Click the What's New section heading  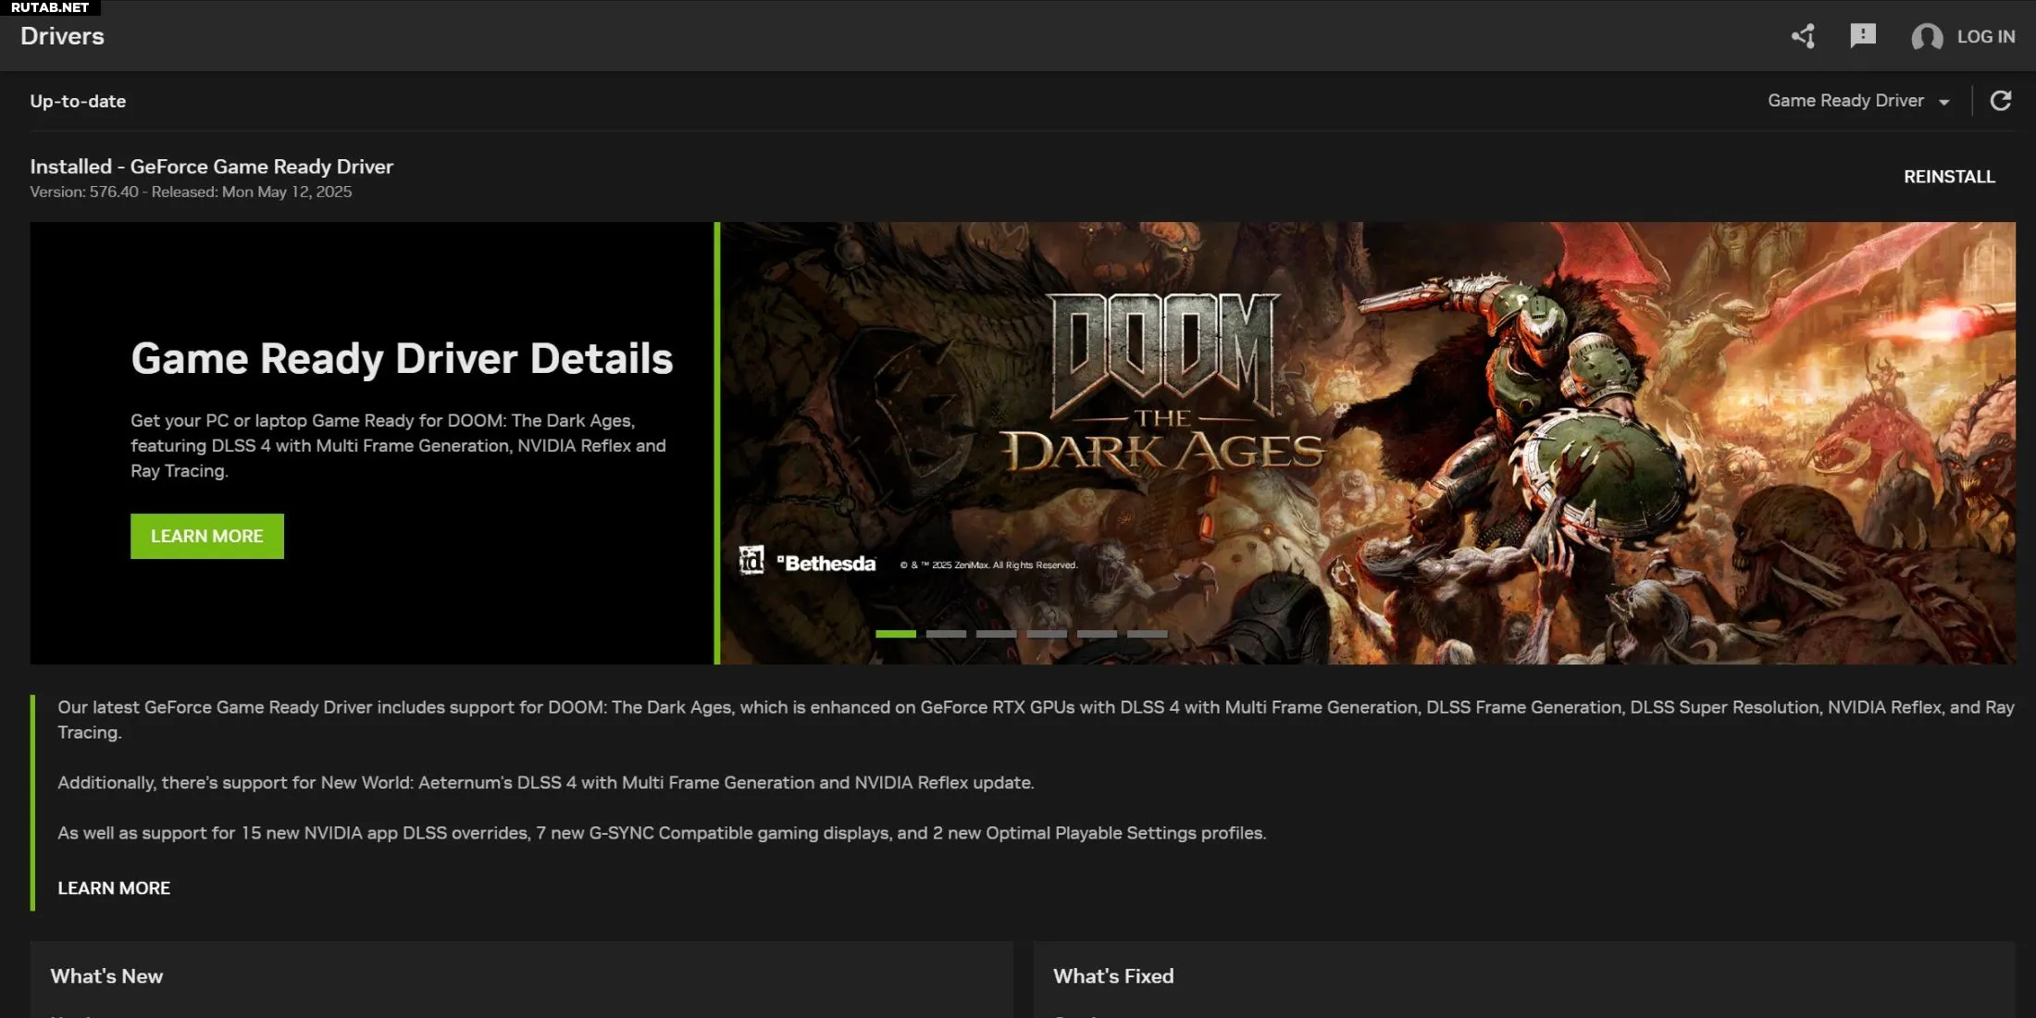click(106, 976)
